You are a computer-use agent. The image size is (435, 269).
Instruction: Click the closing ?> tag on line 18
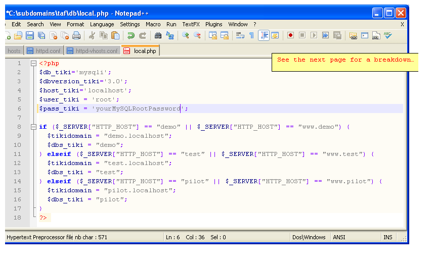click(43, 218)
